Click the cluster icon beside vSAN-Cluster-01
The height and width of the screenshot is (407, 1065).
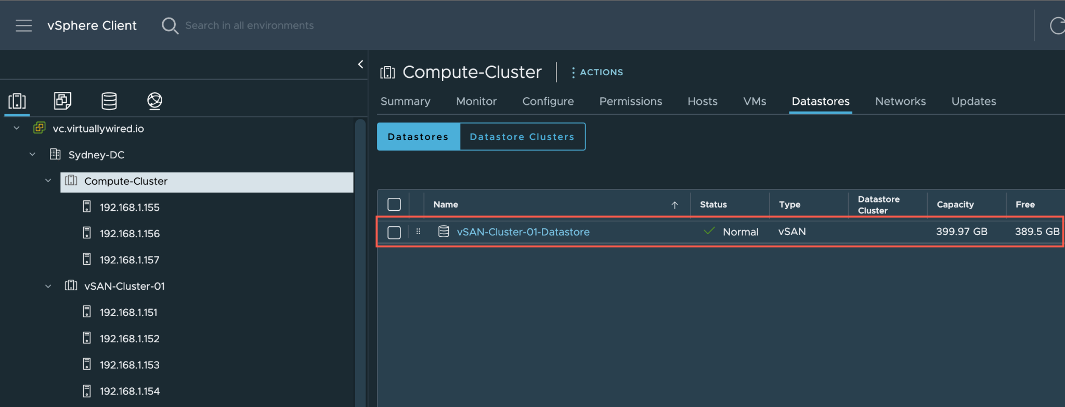pyautogui.click(x=71, y=286)
